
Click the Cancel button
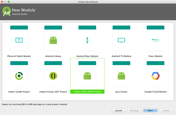(x=119, y=110)
